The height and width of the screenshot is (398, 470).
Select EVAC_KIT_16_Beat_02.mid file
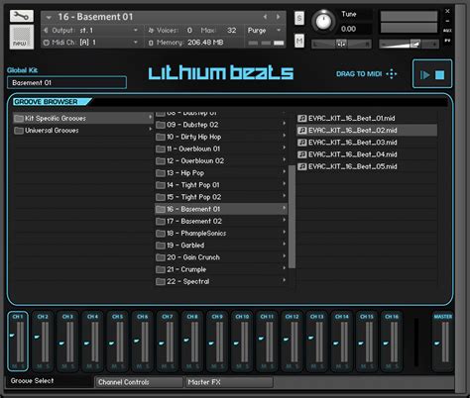tap(367, 131)
